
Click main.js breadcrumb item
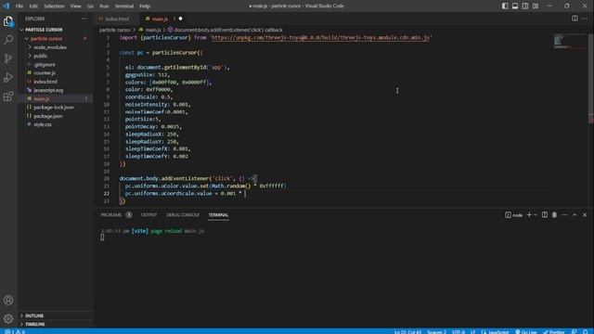150,30
